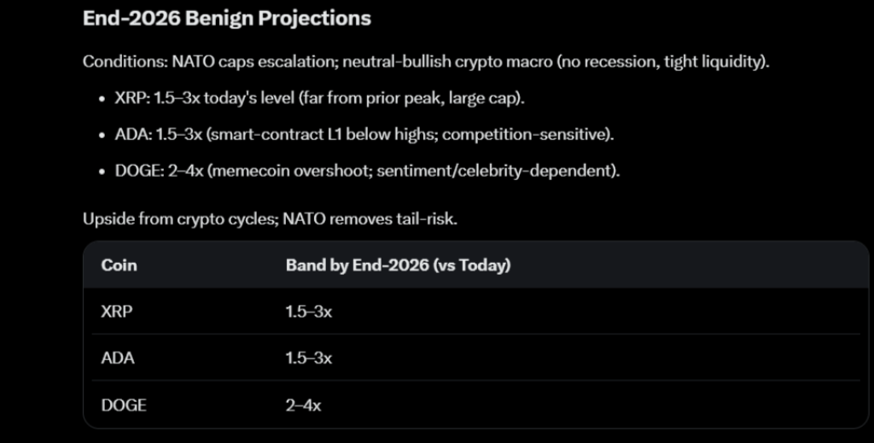This screenshot has width=874, height=443.
Task: Click the Conditions paragraph about NATO escalation
Action: coord(427,62)
